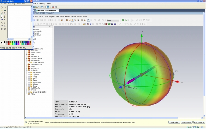Expand the Excitation Signals tree node
206x129 pixels.
pos(27,58)
